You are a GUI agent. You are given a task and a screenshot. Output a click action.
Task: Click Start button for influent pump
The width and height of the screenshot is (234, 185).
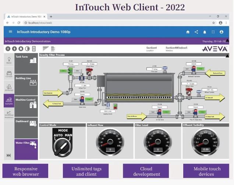[63, 71]
